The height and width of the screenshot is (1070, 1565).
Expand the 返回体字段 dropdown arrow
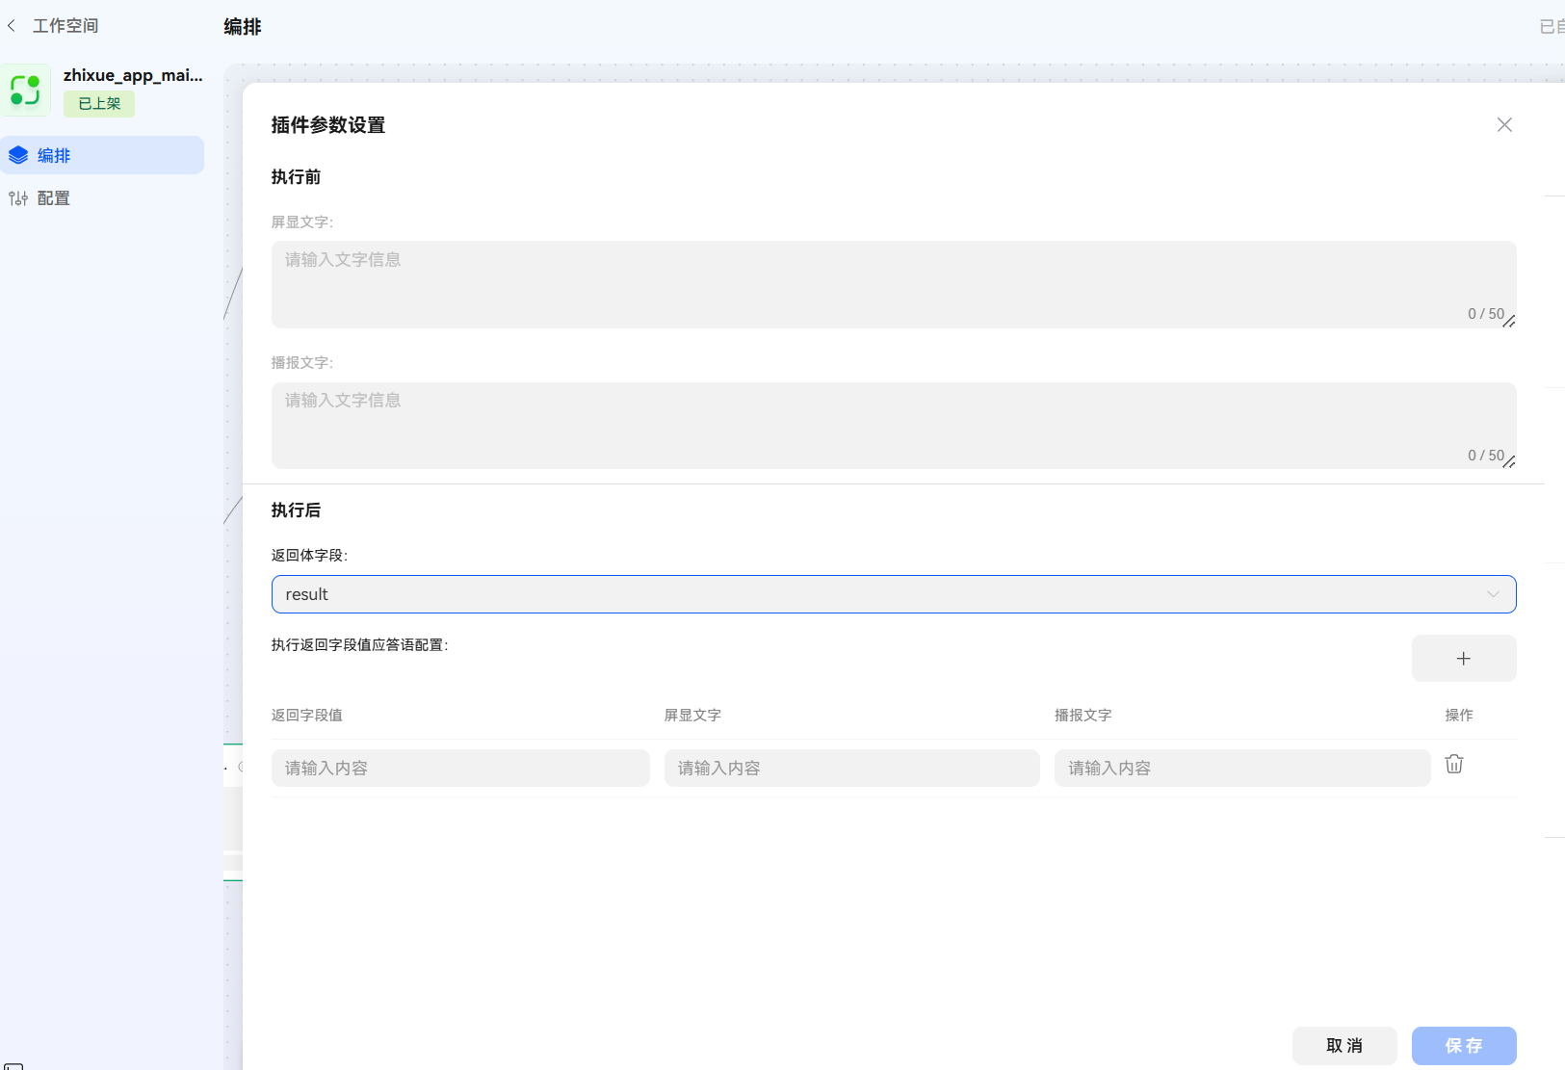pyautogui.click(x=1492, y=594)
